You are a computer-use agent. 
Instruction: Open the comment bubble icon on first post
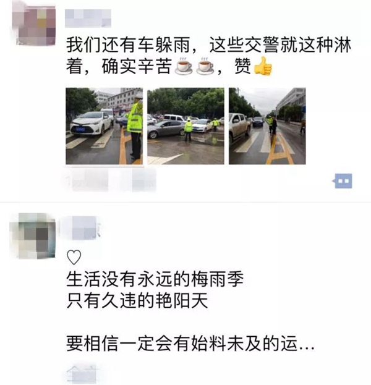pyautogui.click(x=343, y=181)
